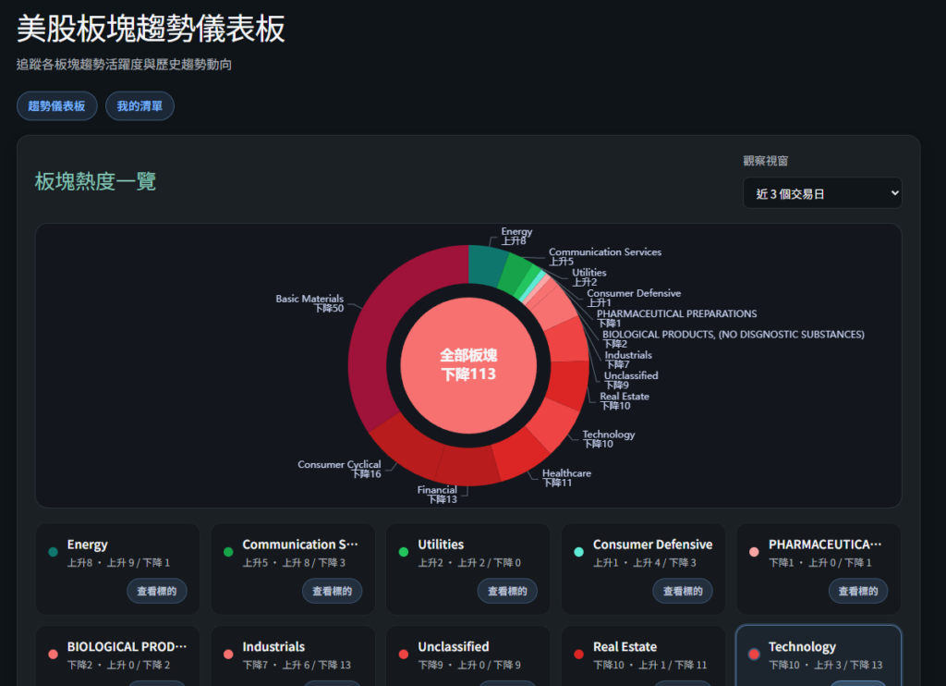This screenshot has width=946, height=686.
Task: Open the 觀察視窗 dropdown showing 近 3 個交易日
Action: [821, 193]
